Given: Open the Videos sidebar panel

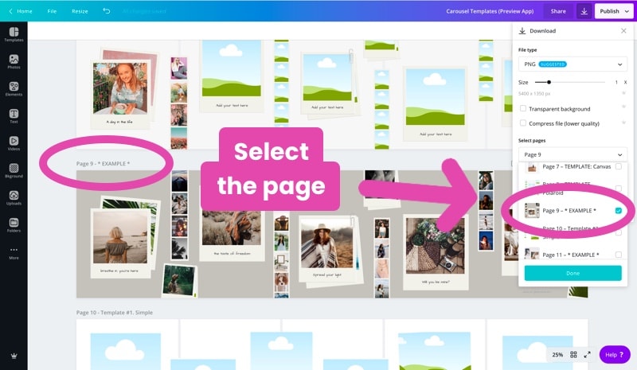Looking at the screenshot, I should click(x=14, y=143).
